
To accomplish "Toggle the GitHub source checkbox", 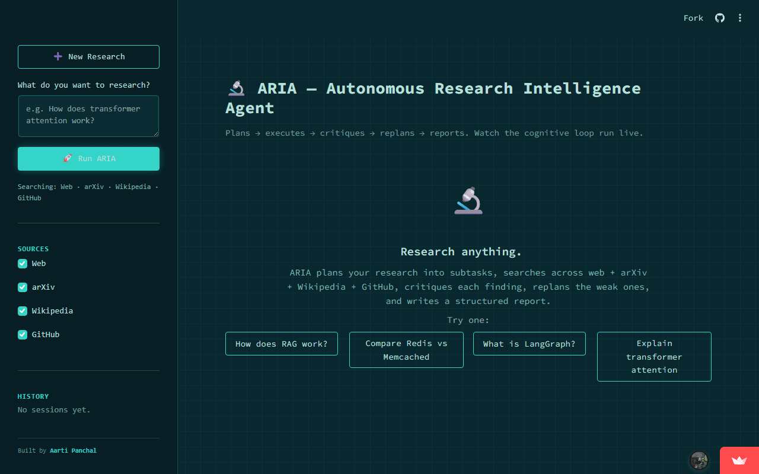I will [23, 335].
